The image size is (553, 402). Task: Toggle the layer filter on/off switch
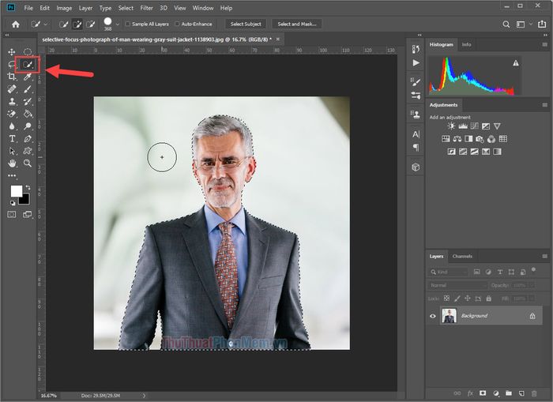point(533,270)
